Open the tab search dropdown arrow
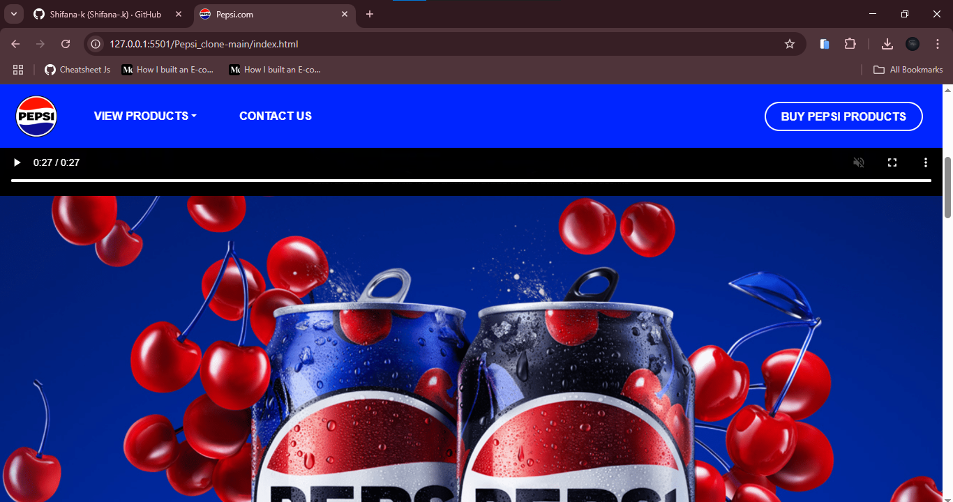 13,14
